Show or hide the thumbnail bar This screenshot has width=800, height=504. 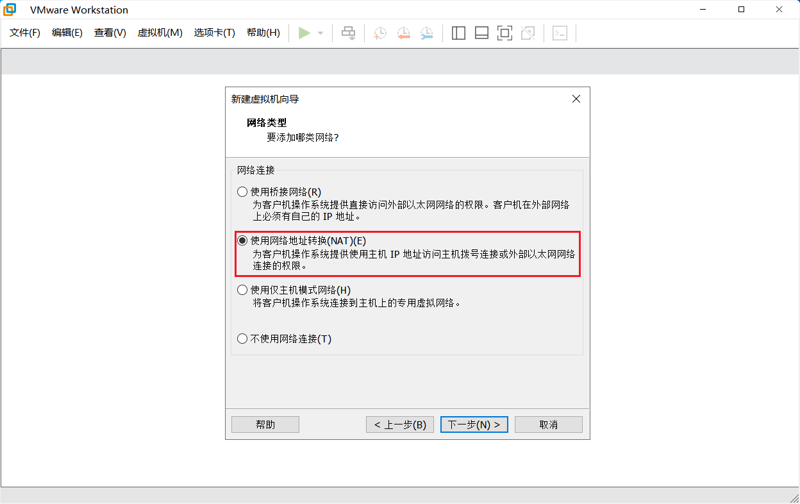(481, 33)
